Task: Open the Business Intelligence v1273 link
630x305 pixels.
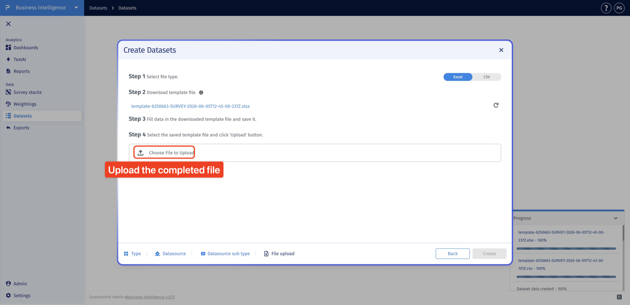Action: pos(150,297)
